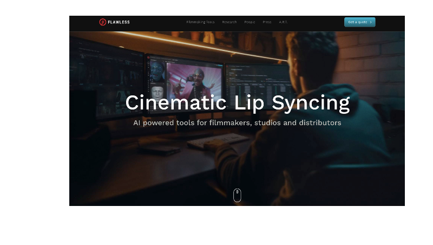Click the Cinematic Lip Syncing headline

pos(238,103)
